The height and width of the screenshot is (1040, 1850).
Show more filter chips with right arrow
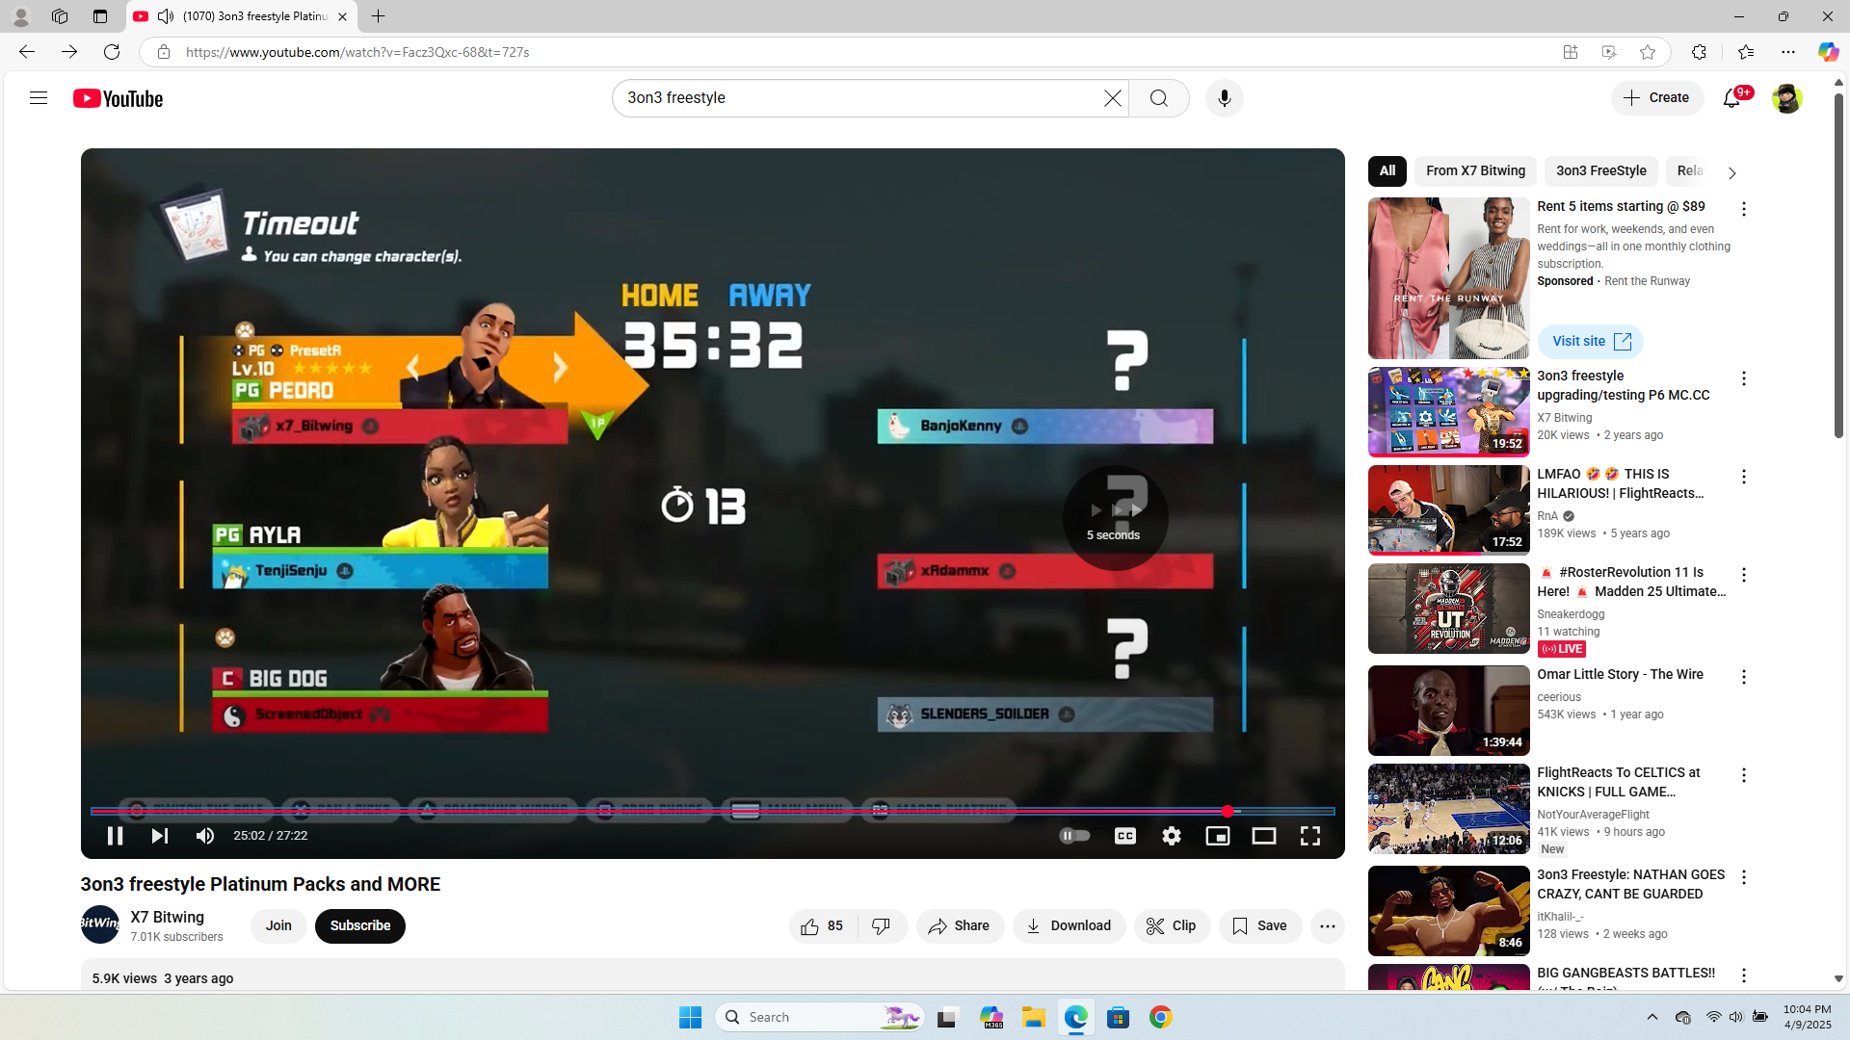1731,173
